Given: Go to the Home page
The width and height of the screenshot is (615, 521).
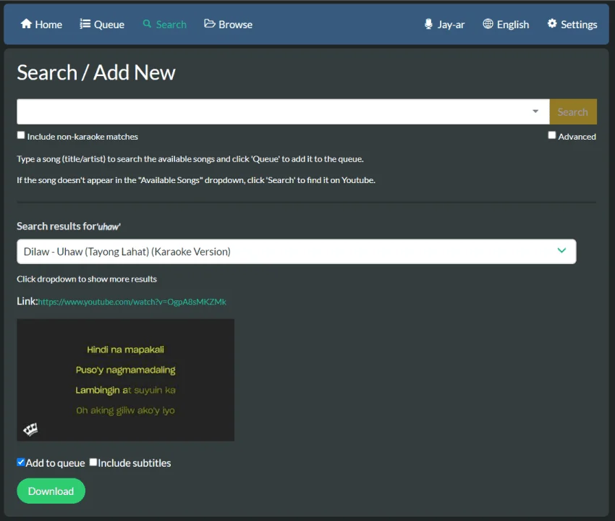Looking at the screenshot, I should pos(41,25).
